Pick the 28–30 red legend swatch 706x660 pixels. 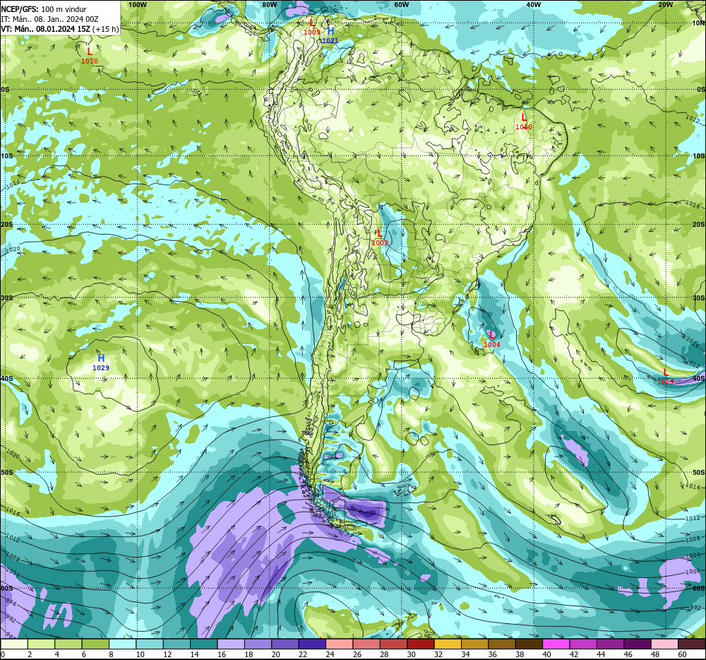point(393,644)
